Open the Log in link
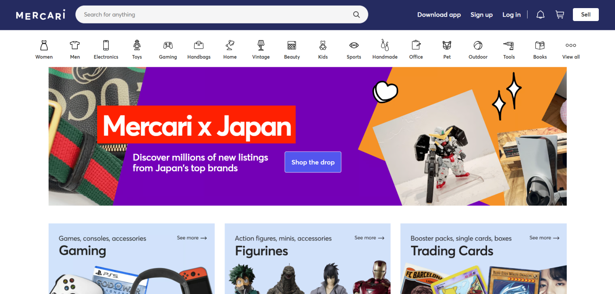Image resolution: width=615 pixels, height=294 pixels. click(511, 14)
